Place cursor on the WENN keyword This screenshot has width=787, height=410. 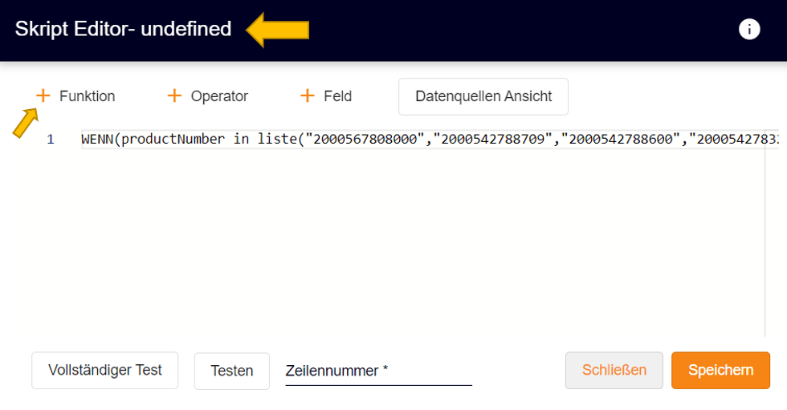pyautogui.click(x=97, y=139)
